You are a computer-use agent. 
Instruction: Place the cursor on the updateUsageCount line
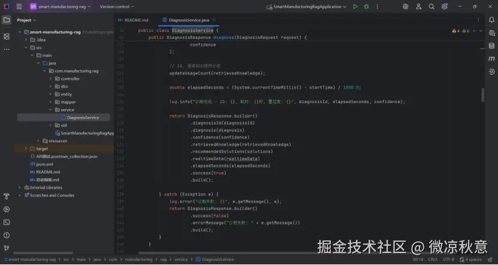(217, 73)
